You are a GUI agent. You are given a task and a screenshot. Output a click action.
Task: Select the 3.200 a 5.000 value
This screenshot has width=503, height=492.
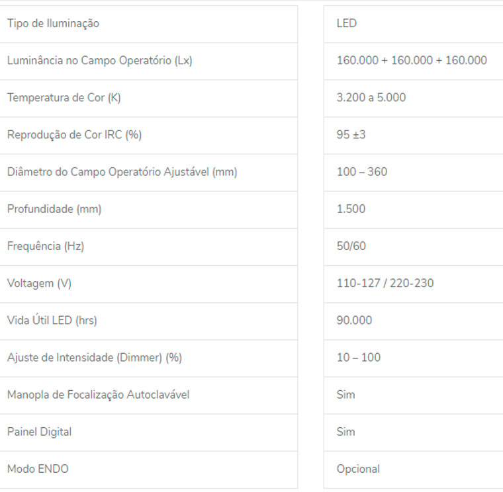pos(371,97)
